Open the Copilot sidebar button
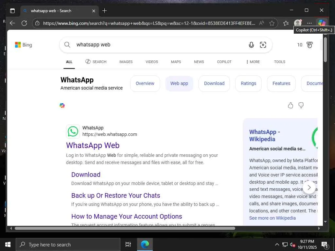335x251 pixels. coord(322,23)
